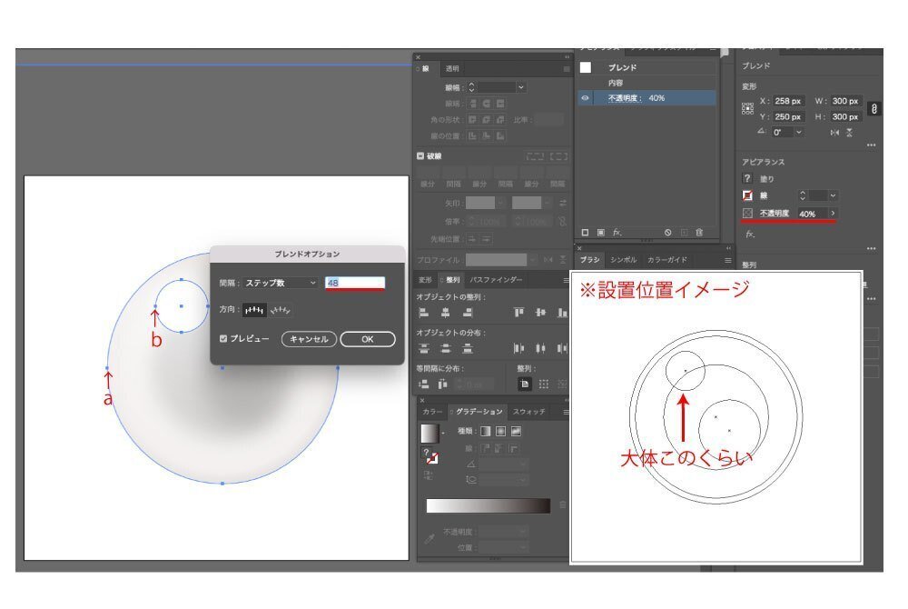Click the flip horizontal icon in Properties
This screenshot has height=609, width=908.
834,133
